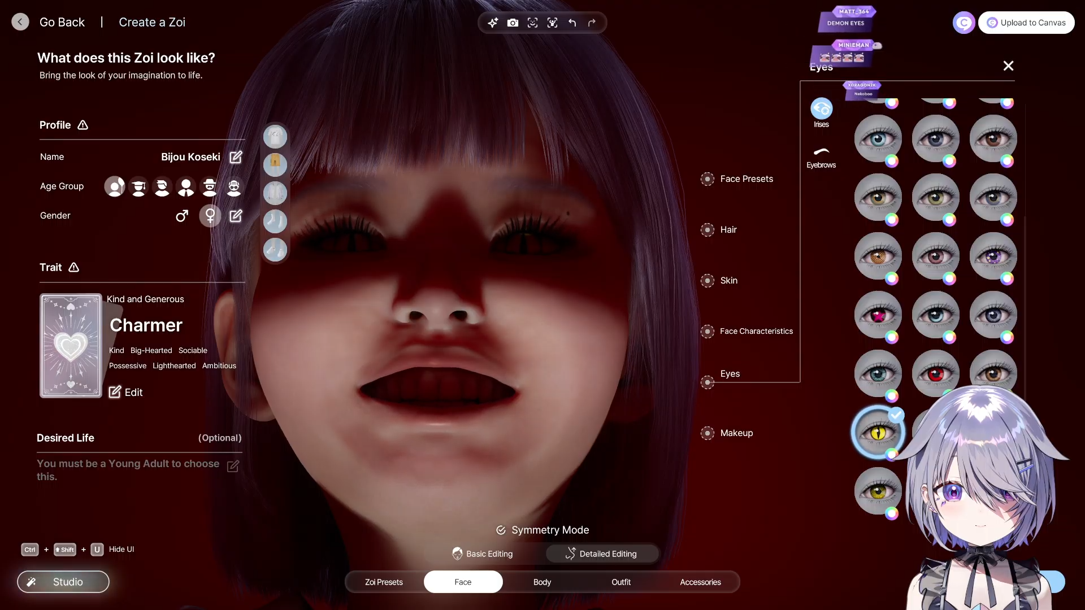Open color picker on yellow cat-eye iris
This screenshot has width=1085, height=610.
(x=892, y=455)
